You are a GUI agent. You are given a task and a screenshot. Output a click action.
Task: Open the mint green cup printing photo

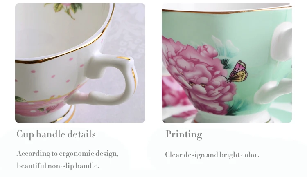pos(227,63)
